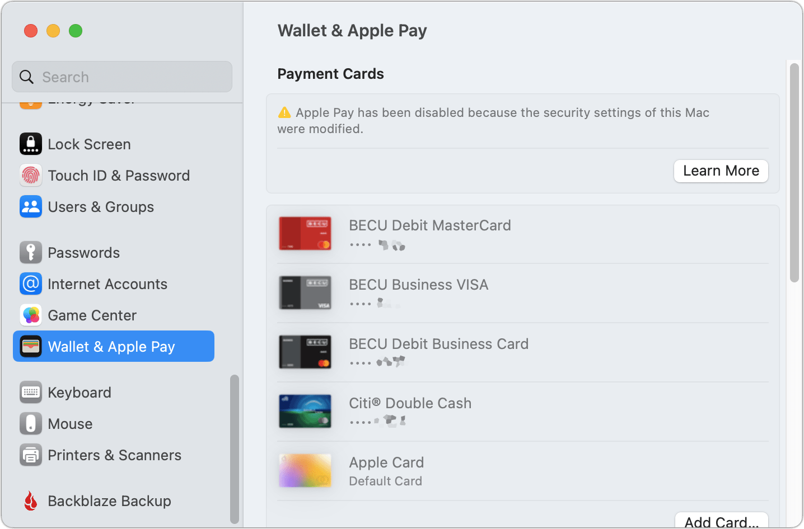
Task: Open Game Center settings icon
Action: click(x=30, y=315)
